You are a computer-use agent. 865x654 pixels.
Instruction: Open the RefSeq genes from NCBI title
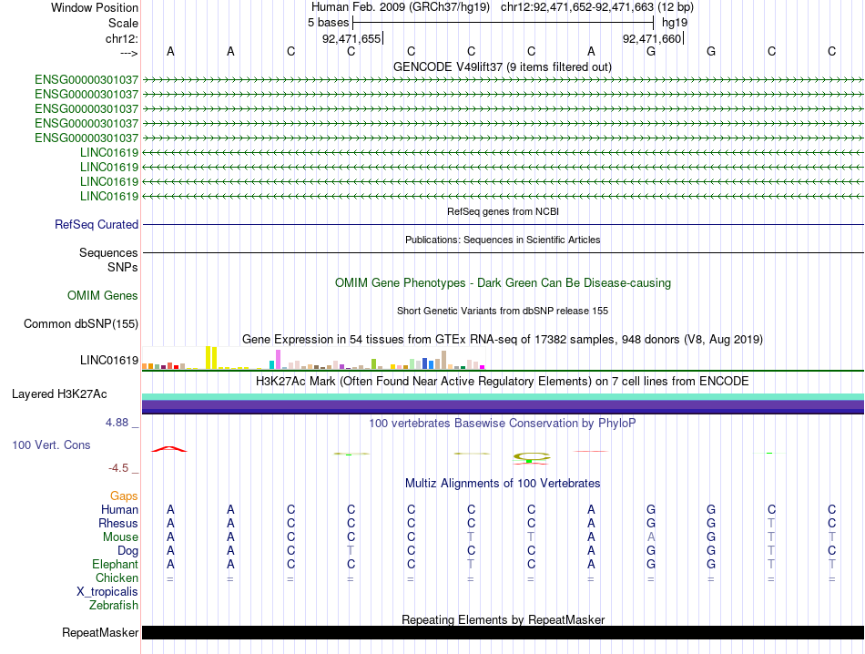(503, 211)
